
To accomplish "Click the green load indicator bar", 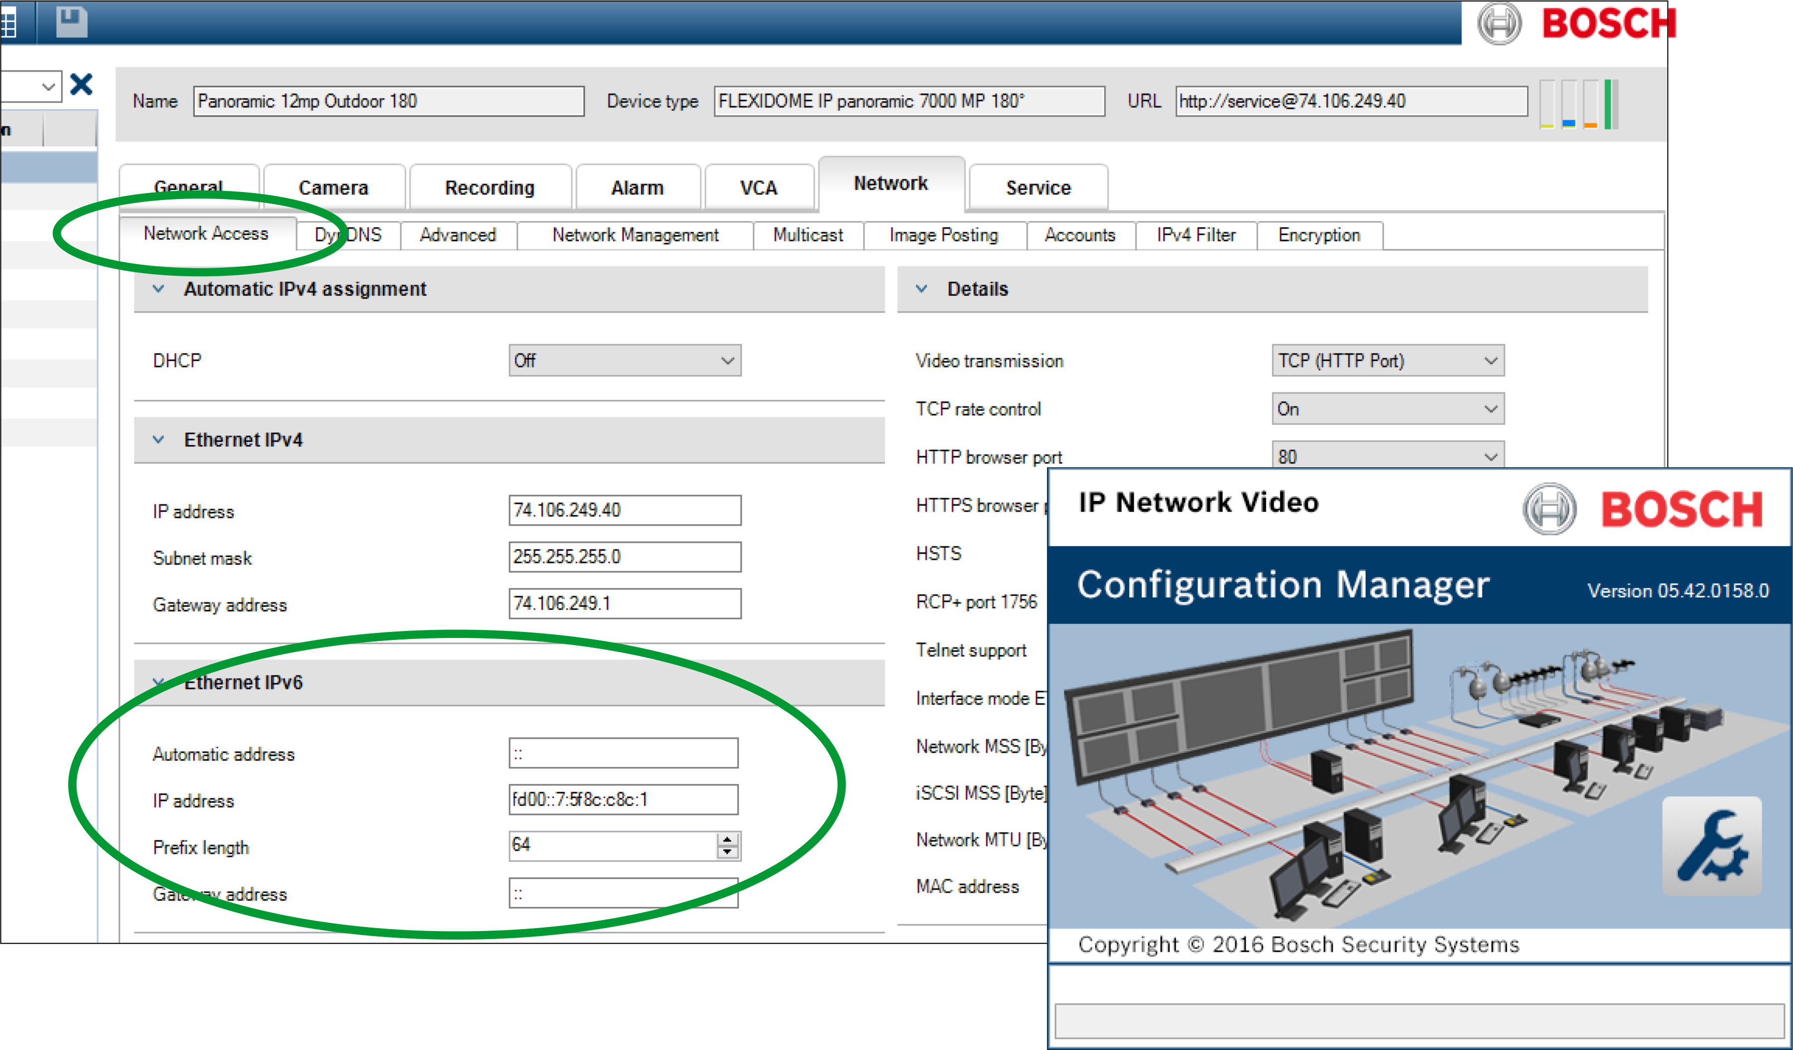I will (1611, 104).
